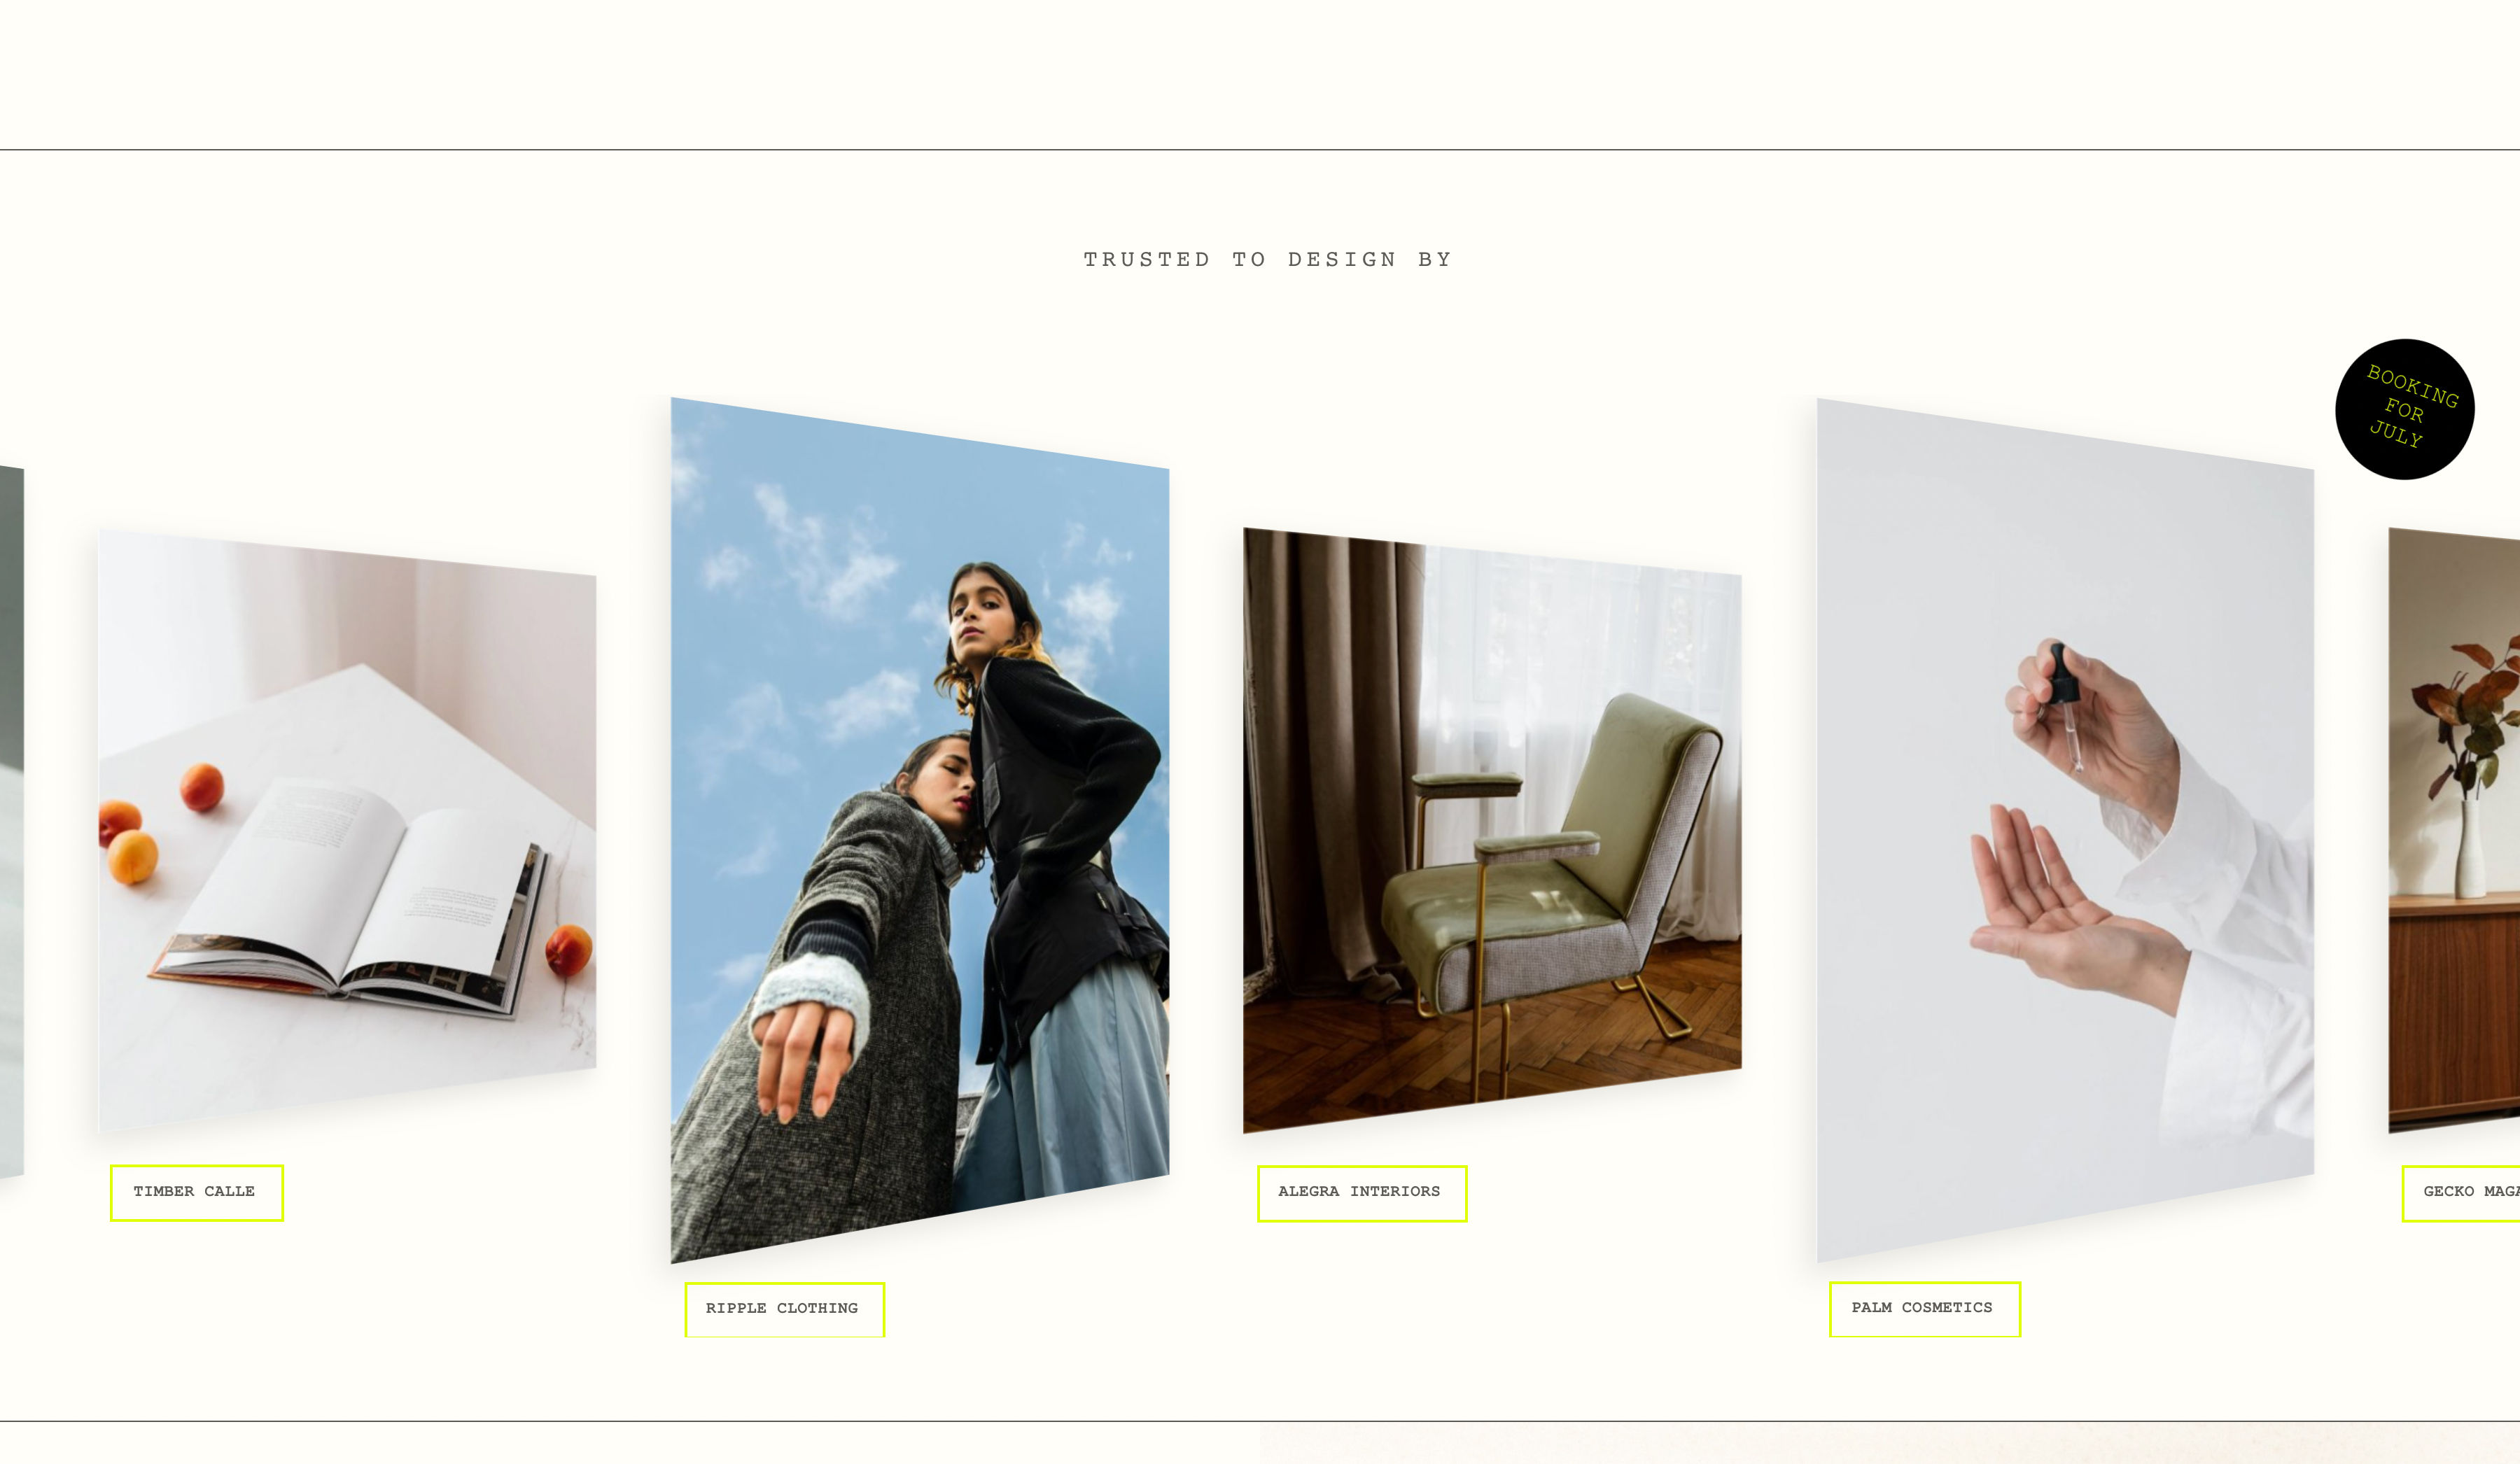Image resolution: width=2520 pixels, height=1464 pixels.
Task: Open the Timber Calle label
Action: click(x=197, y=1192)
